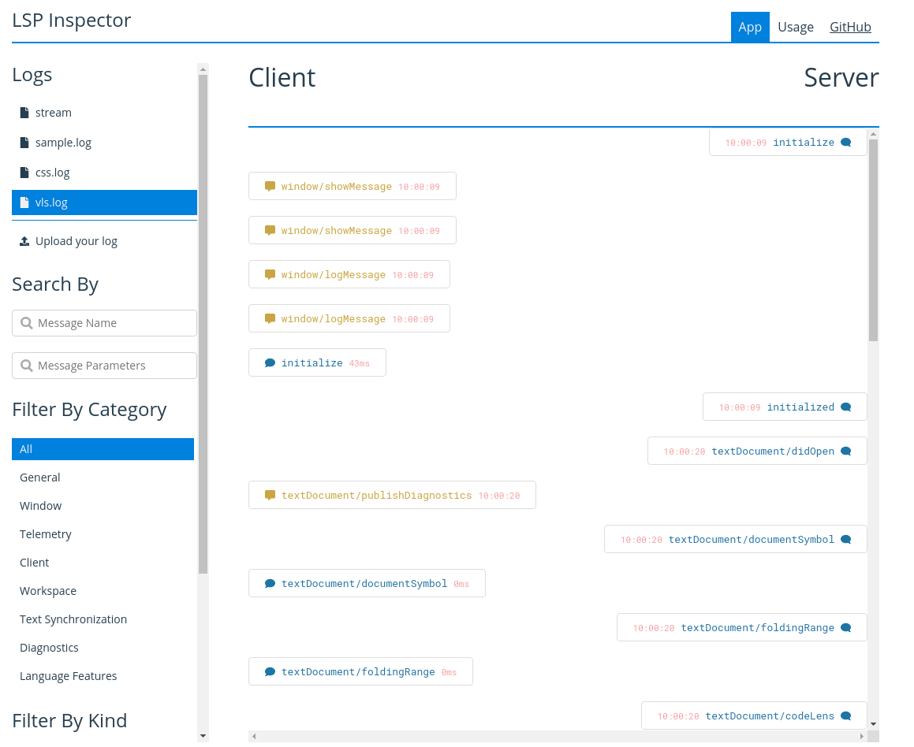Select the stream log
The height and width of the screenshot is (747, 914).
[x=104, y=113]
